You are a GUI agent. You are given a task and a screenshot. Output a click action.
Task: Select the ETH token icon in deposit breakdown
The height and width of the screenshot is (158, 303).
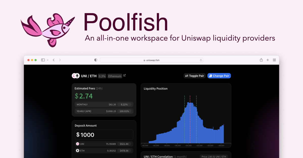tap(77, 151)
